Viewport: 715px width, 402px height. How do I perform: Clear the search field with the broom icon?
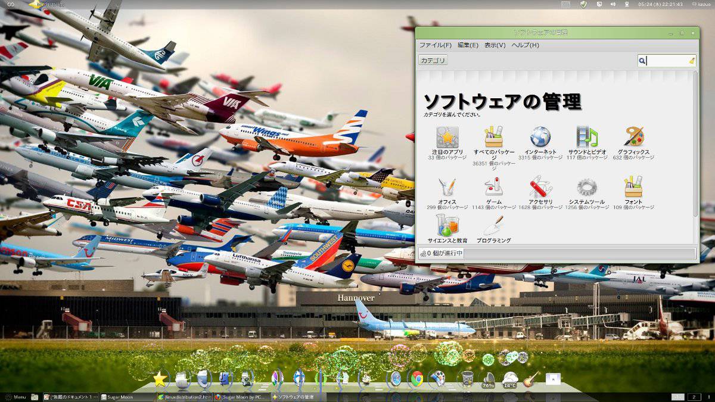[691, 60]
